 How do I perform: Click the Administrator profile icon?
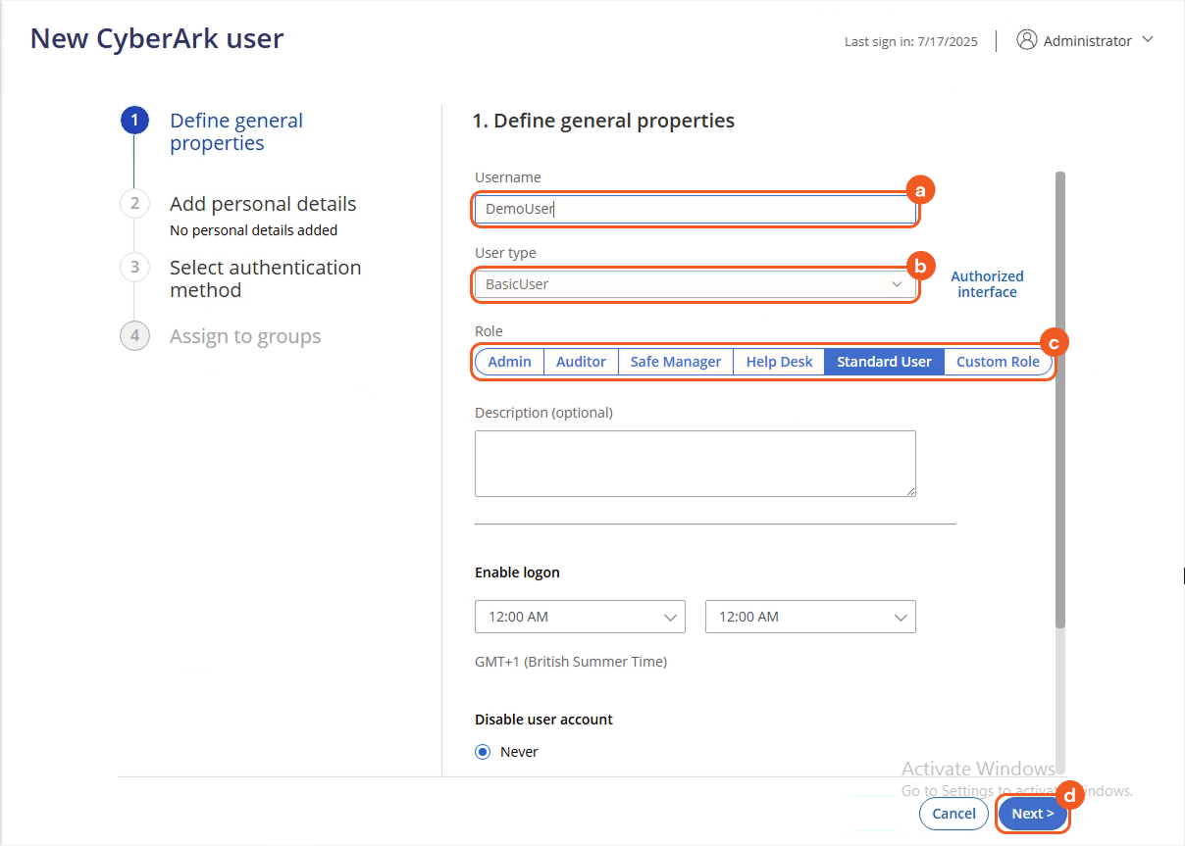click(1027, 39)
